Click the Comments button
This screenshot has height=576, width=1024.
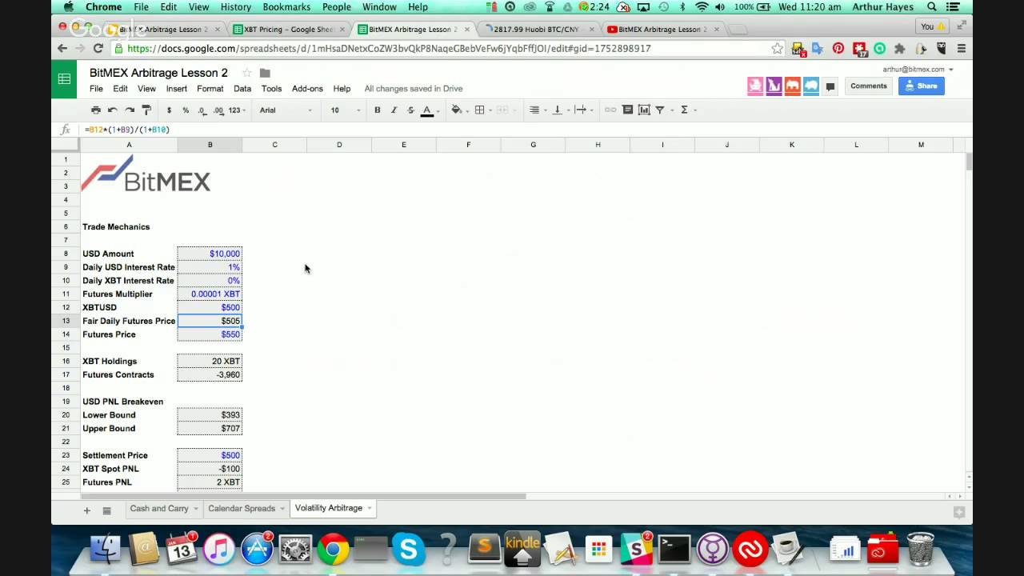point(868,86)
